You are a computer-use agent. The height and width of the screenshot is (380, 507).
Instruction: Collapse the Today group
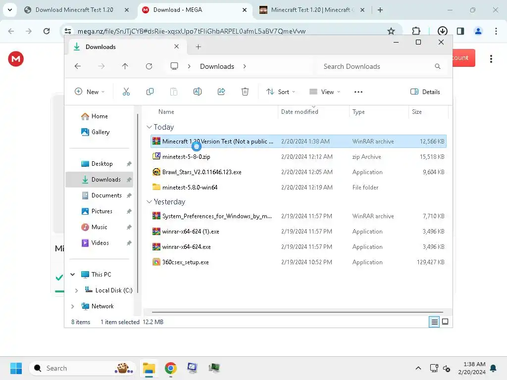(x=149, y=127)
